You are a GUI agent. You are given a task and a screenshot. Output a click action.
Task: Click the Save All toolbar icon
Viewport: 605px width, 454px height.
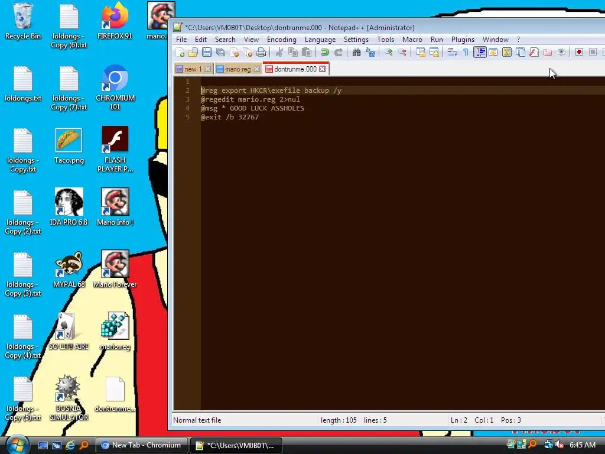(220, 52)
